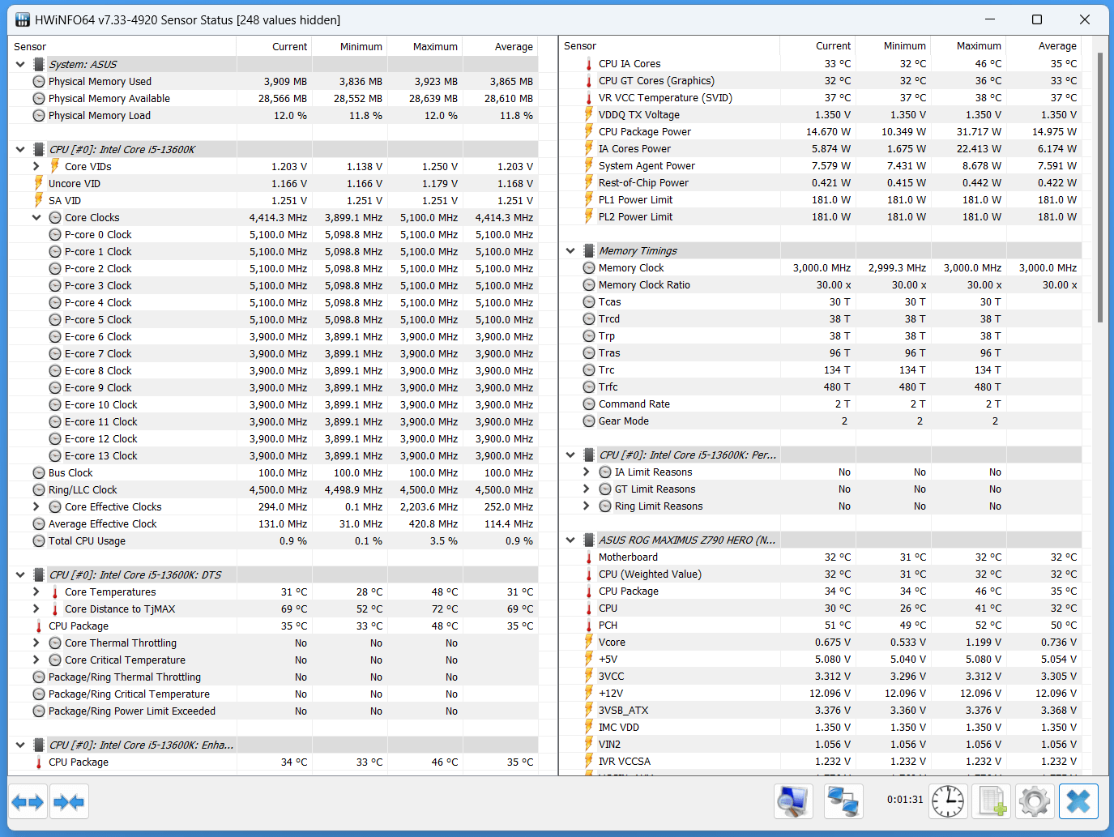Expand the Core Critical Temperature row

tap(36, 660)
